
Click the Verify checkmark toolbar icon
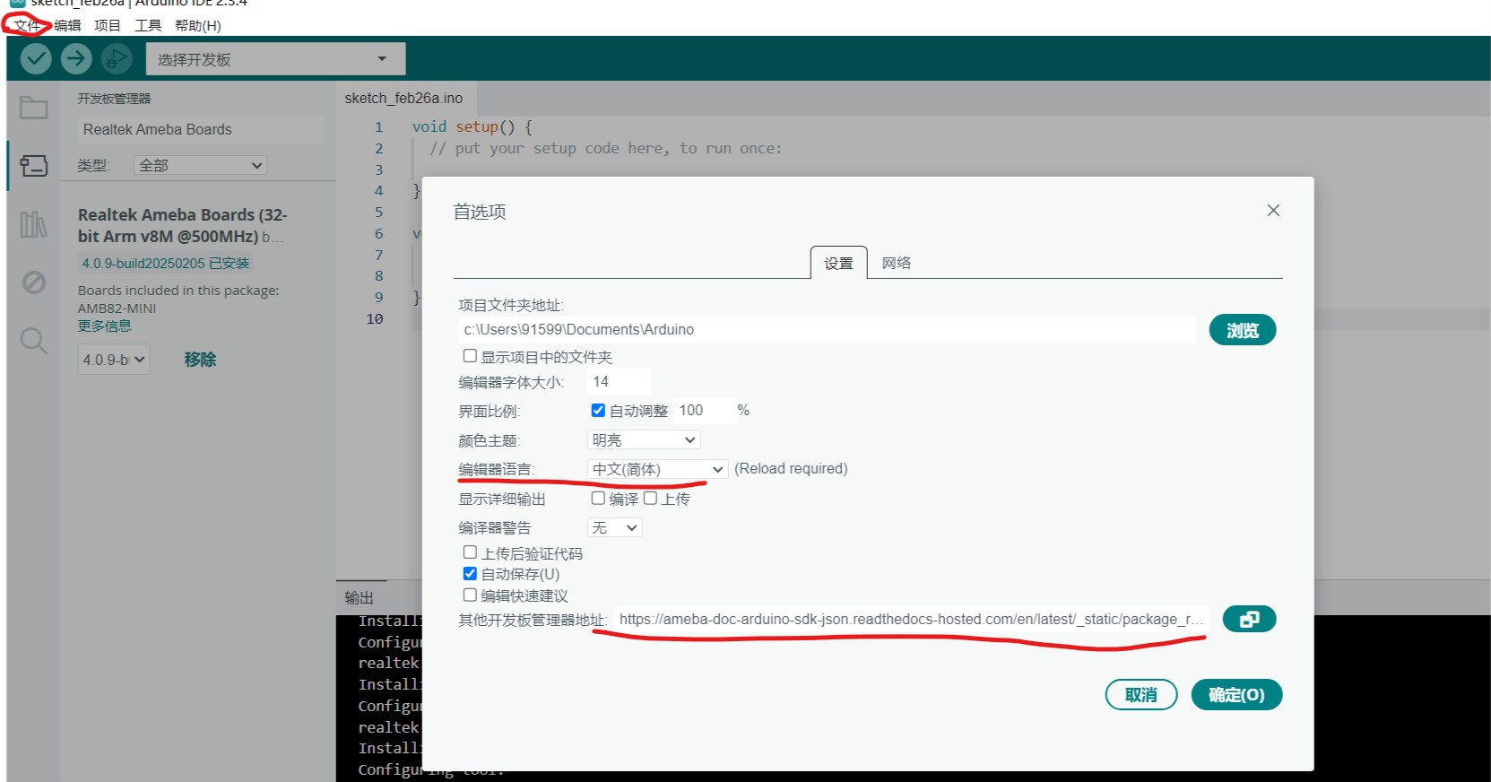pos(36,59)
